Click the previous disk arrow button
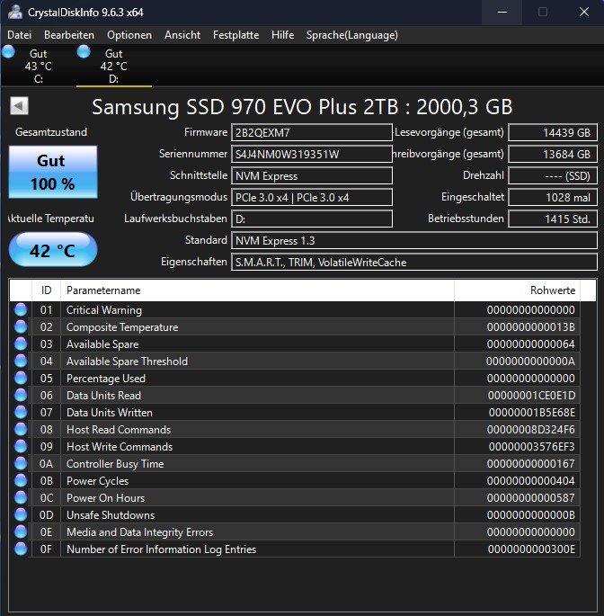The image size is (604, 616). point(19,106)
